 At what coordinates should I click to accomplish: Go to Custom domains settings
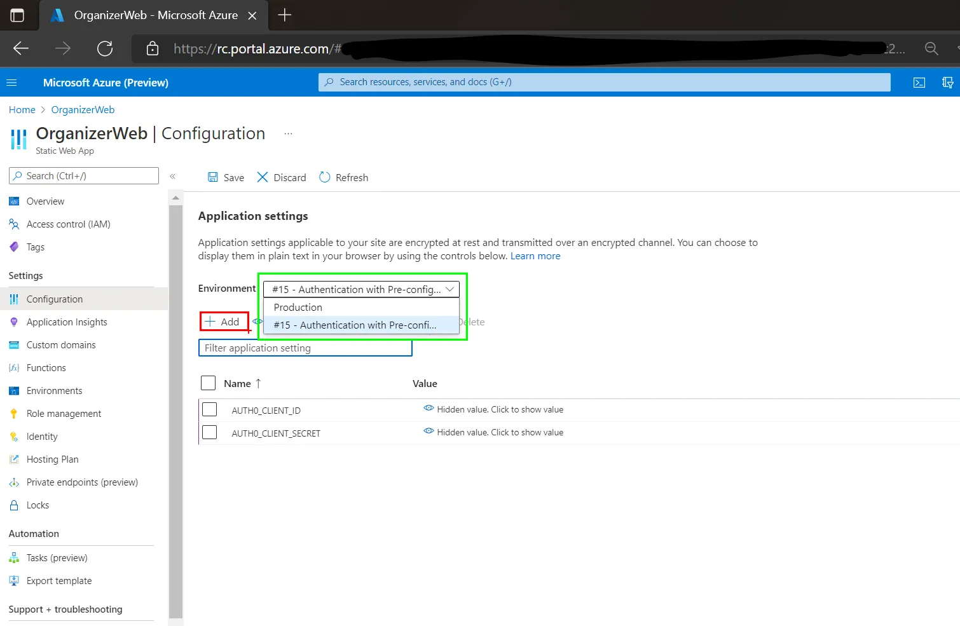[61, 345]
